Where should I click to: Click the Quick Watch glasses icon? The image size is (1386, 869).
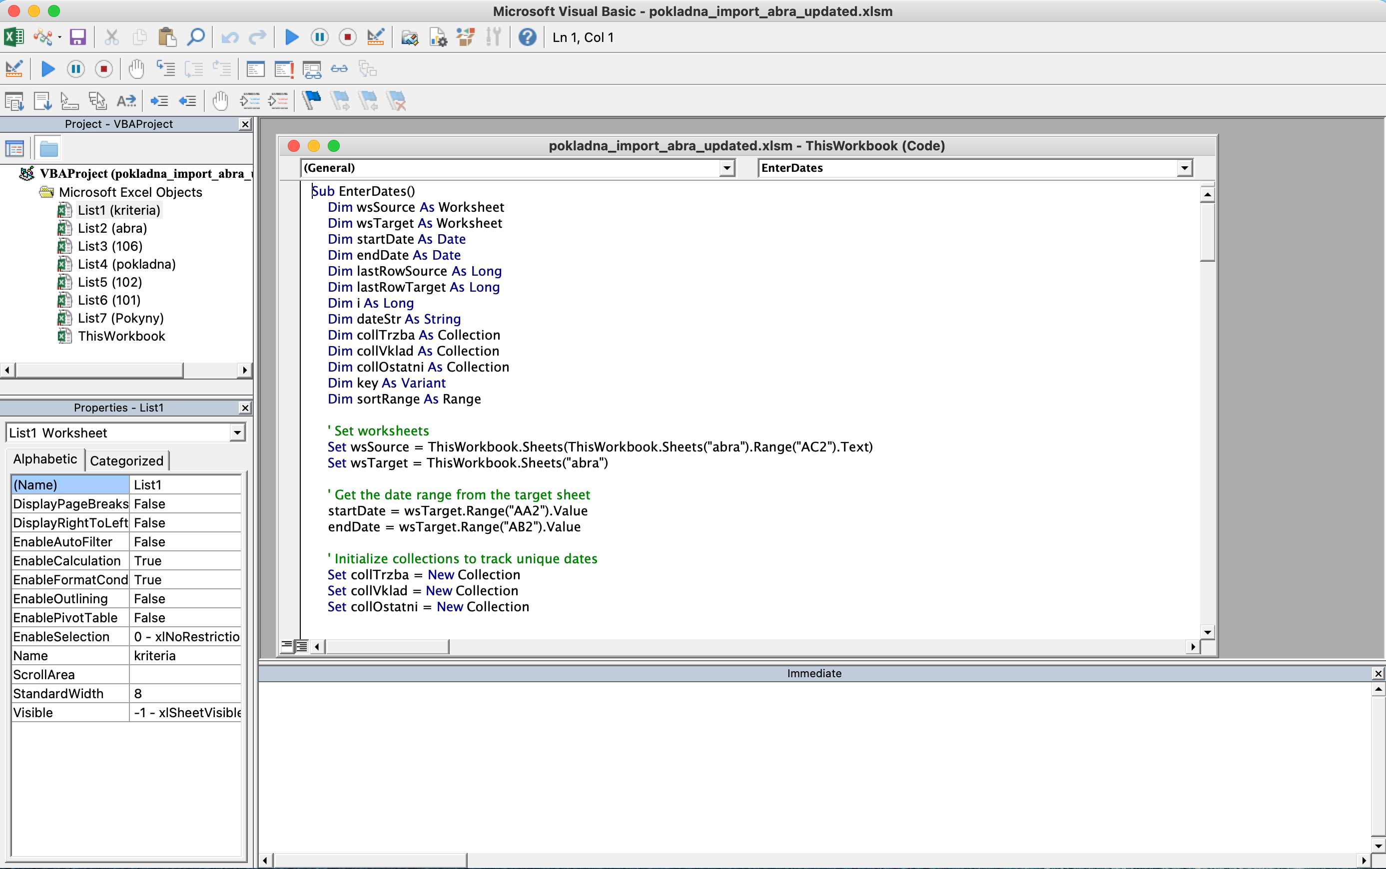click(x=339, y=69)
